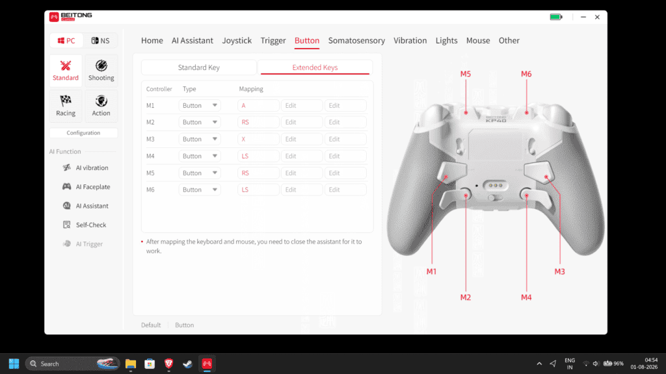This screenshot has width=666, height=374.
Task: Click M1 second Edit mapping field
Action: pos(302,106)
